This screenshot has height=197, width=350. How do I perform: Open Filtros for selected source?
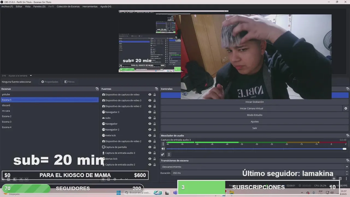[69, 82]
